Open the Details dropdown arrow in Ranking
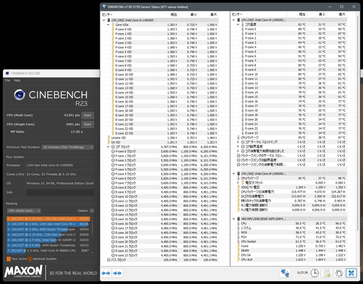This screenshot has width=363, height=284. click(x=92, y=211)
